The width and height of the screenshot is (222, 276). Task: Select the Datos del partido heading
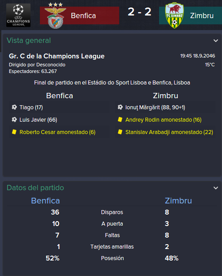[x=35, y=188]
